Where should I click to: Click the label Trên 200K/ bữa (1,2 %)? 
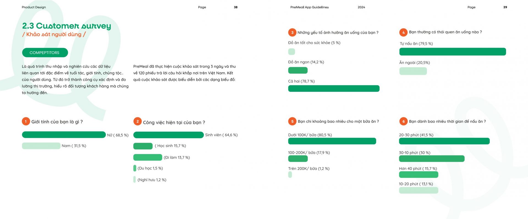pos(309,169)
